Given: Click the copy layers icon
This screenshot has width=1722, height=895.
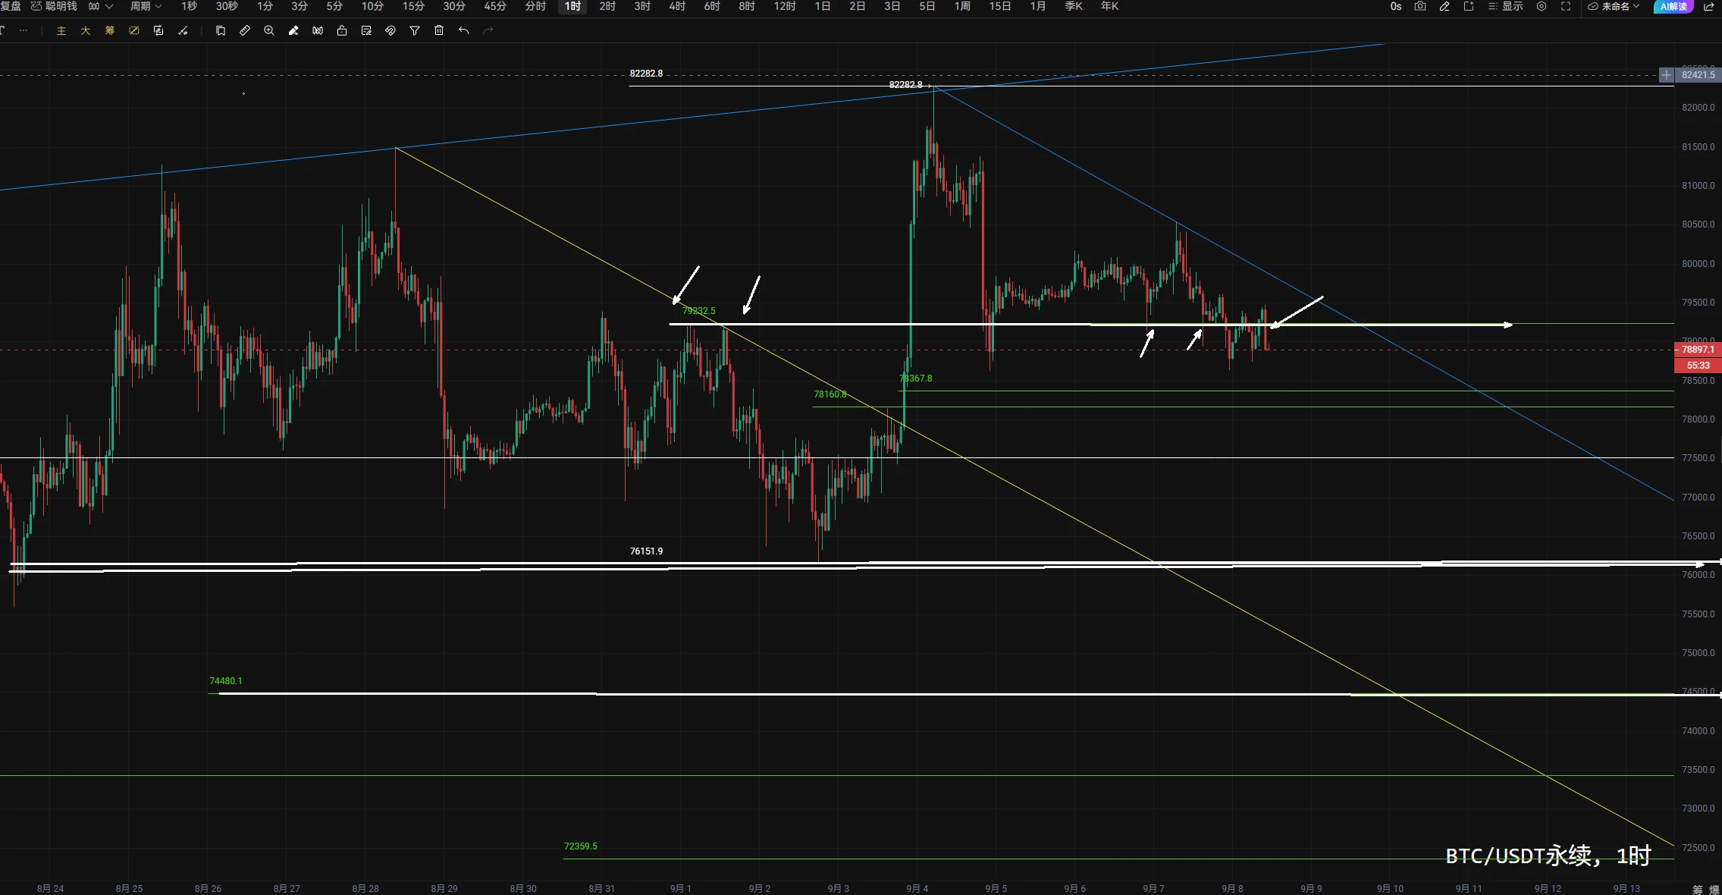Looking at the screenshot, I should pos(221,31).
